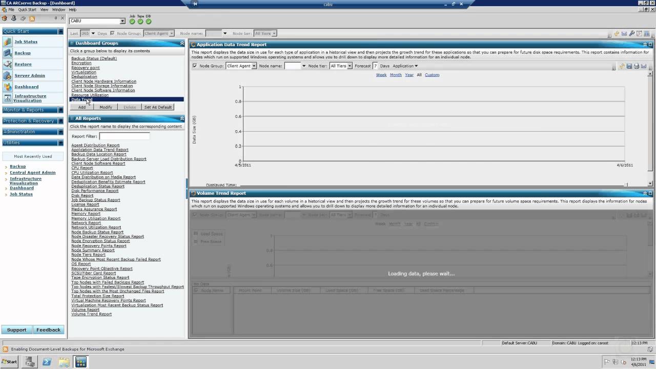The width and height of the screenshot is (656, 369).
Task: Open Node name dropdown in Application Data Trend Report
Action: tap(303, 66)
